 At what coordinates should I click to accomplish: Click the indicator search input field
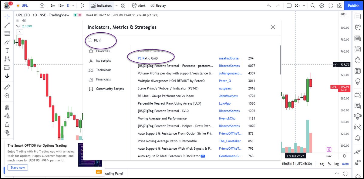coord(182,40)
